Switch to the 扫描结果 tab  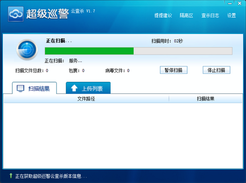point(34,88)
